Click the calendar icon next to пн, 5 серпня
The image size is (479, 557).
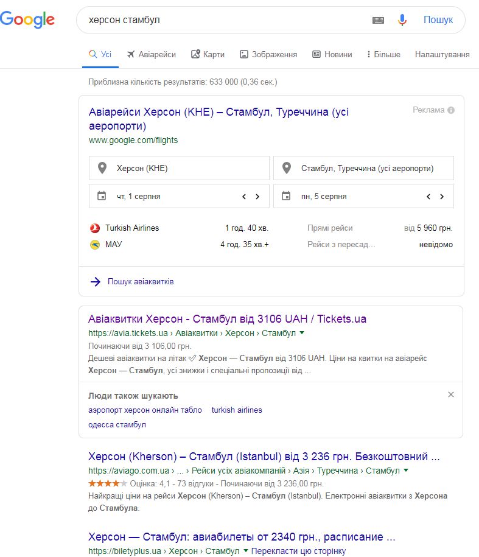[x=286, y=196]
